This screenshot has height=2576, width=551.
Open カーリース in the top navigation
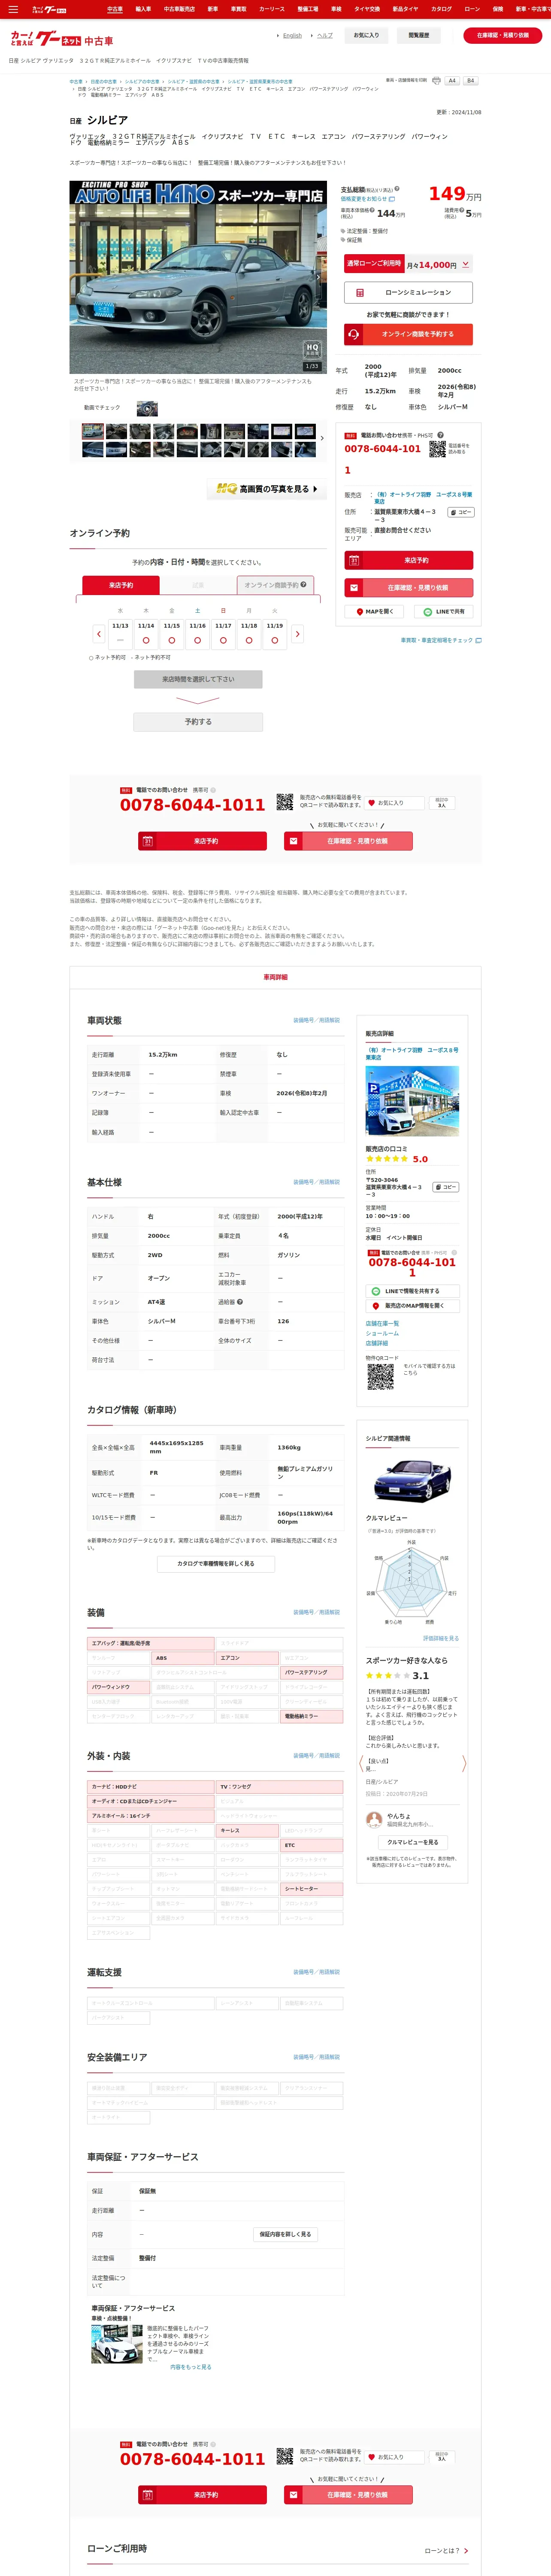(x=272, y=9)
